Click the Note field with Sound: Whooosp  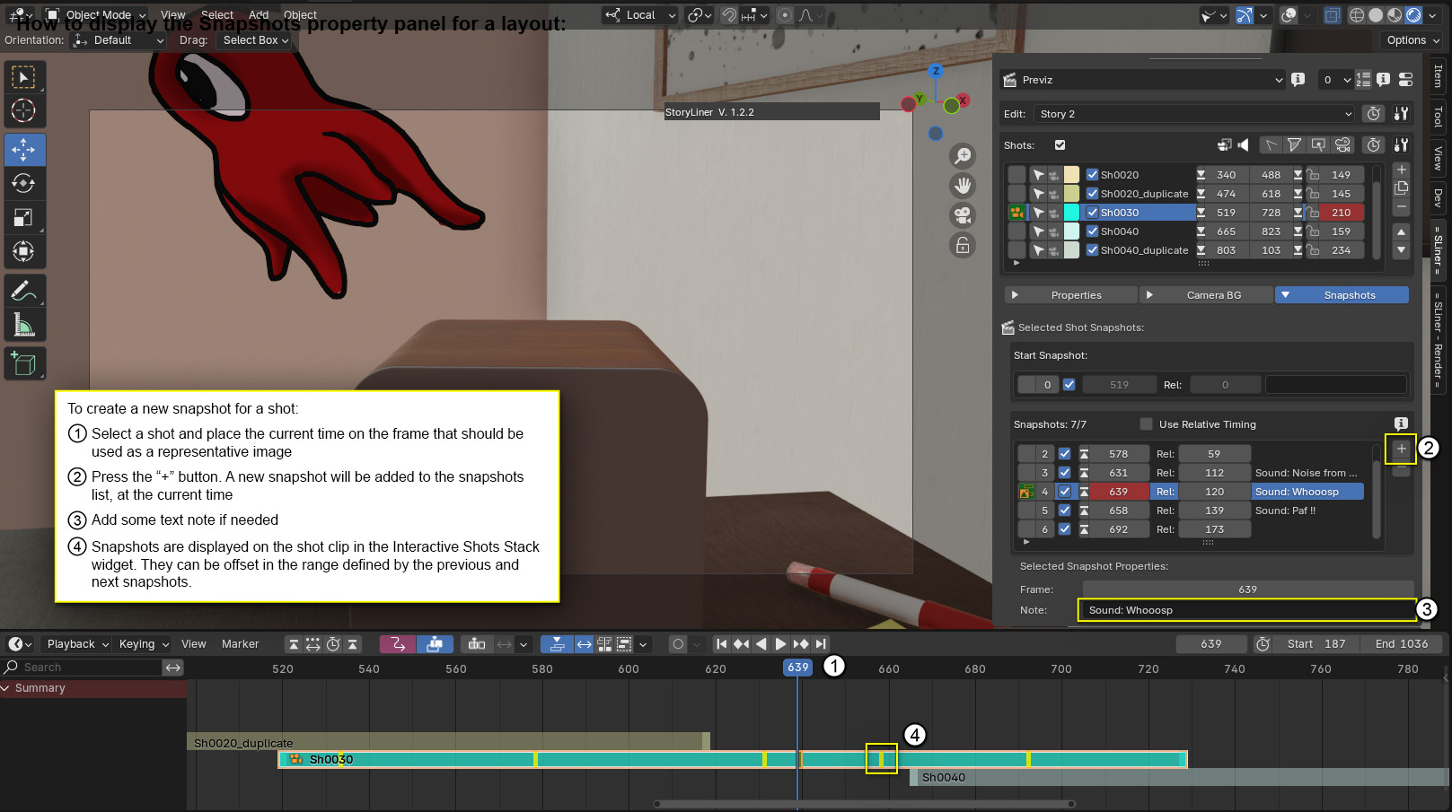(1246, 610)
